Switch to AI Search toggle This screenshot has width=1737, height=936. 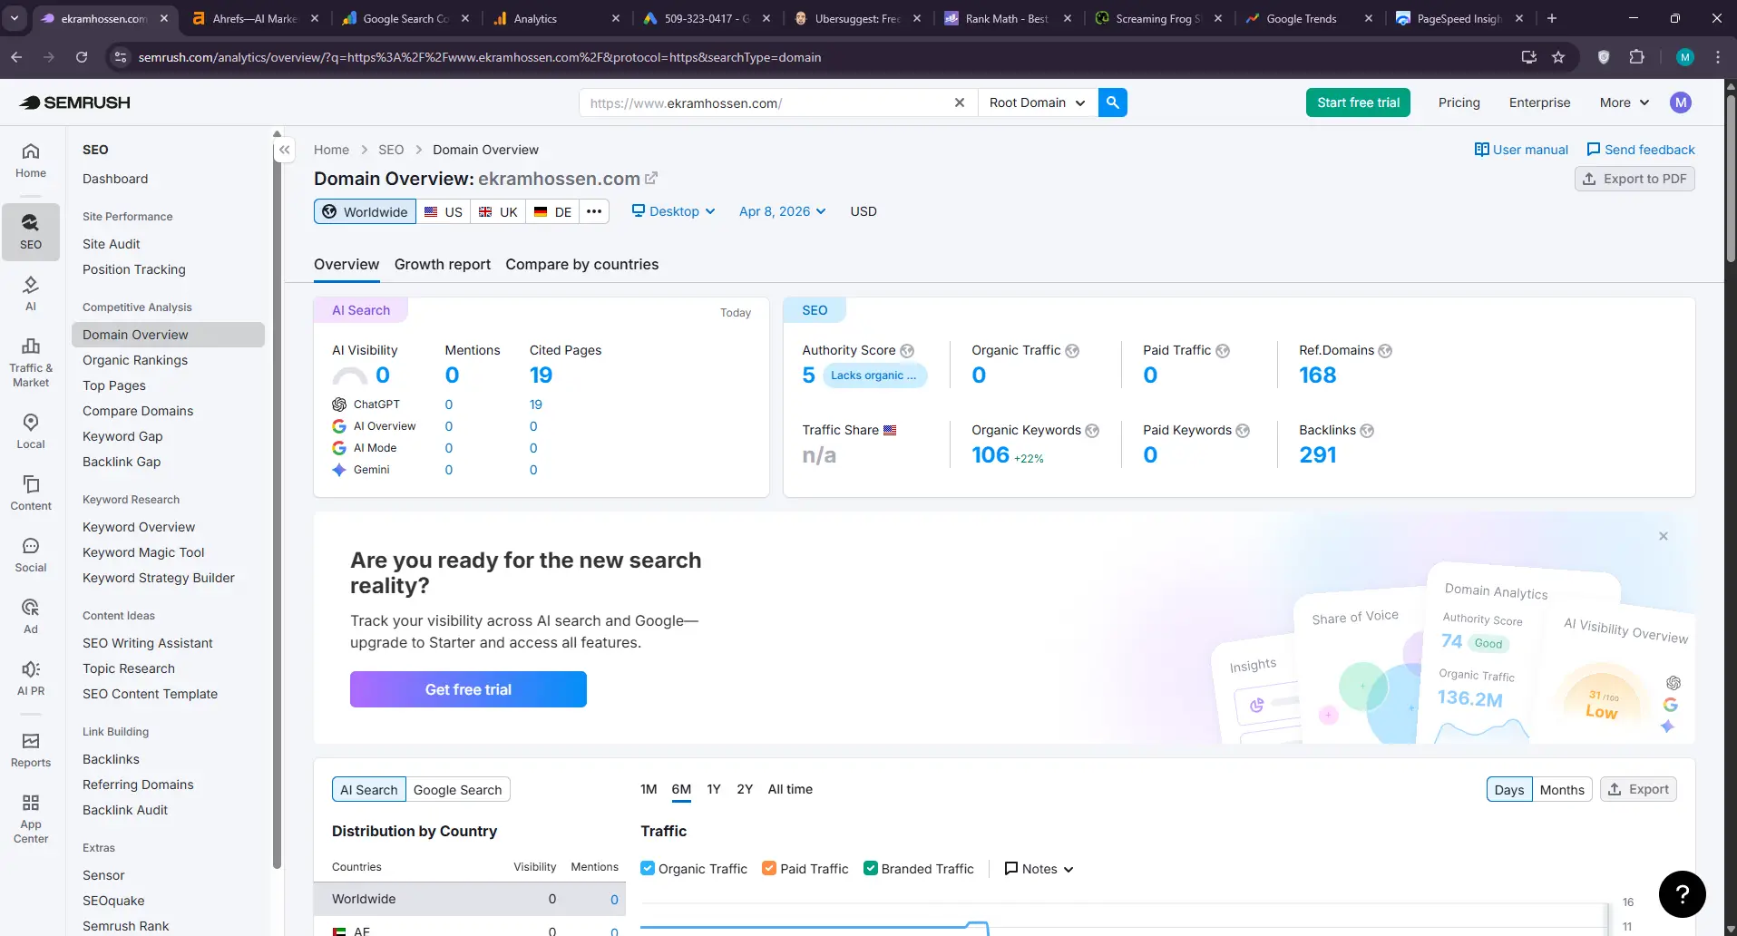[x=368, y=789]
